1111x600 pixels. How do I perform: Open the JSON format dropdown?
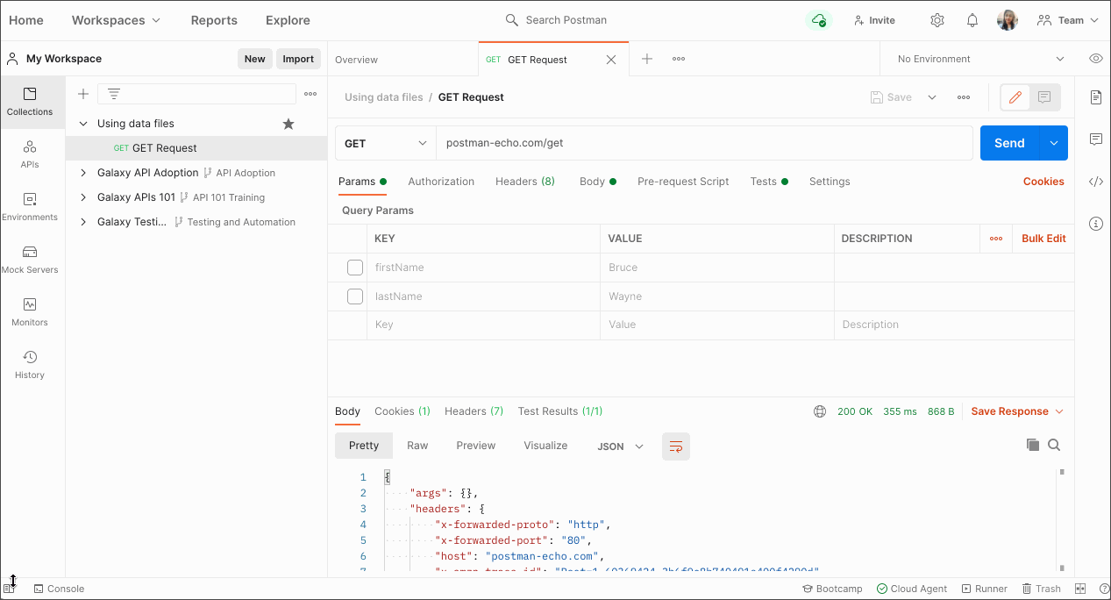tap(621, 446)
